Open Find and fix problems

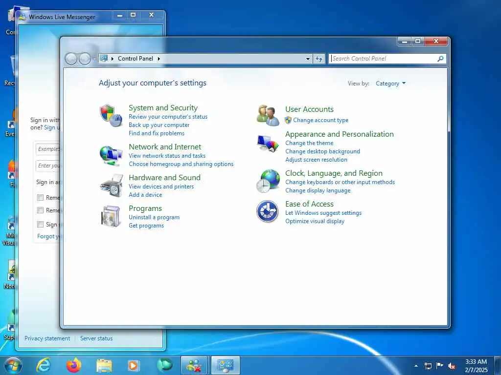pyautogui.click(x=156, y=133)
